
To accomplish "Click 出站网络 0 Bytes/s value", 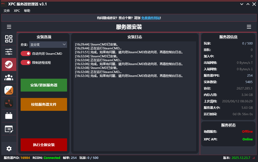I will 245,63.
